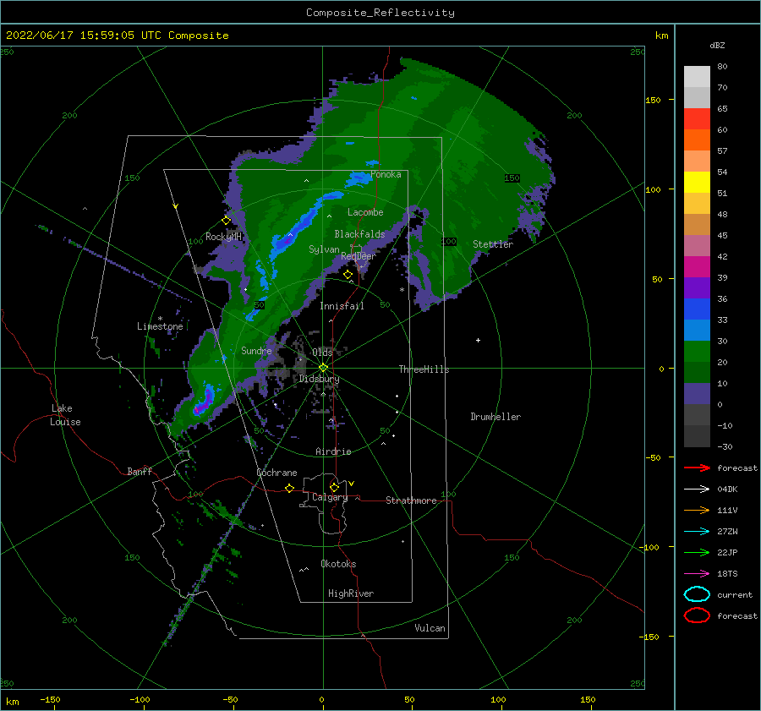
Task: Select the pink 42–45 dBZ swatch
Action: [697, 245]
